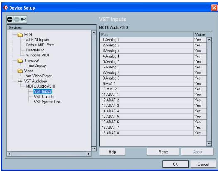Click the Transport folder icon
This screenshot has height=171, width=218.
coord(20,61)
